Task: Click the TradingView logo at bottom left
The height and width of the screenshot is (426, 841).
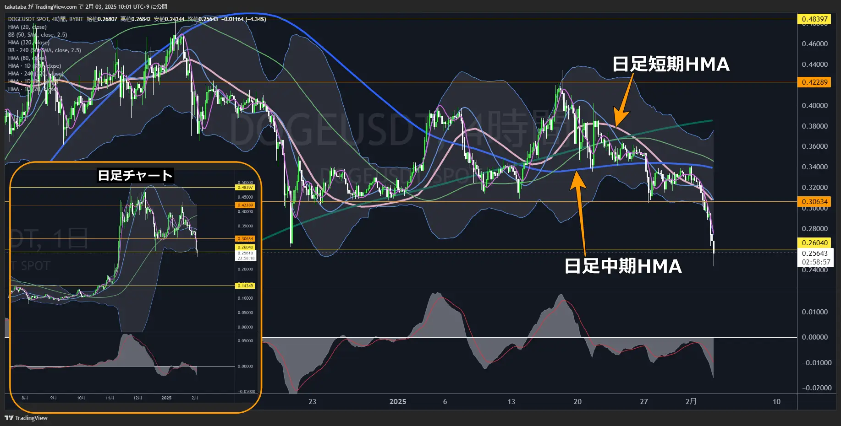Action: 26,418
